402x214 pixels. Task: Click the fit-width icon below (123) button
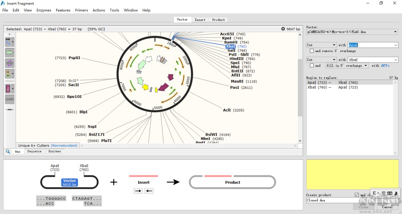tap(9, 110)
